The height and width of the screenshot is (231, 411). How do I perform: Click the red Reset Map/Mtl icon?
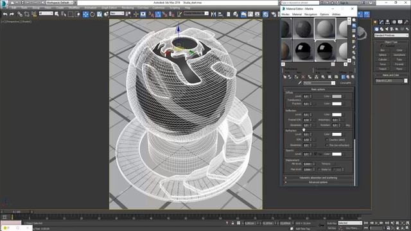(303, 77)
